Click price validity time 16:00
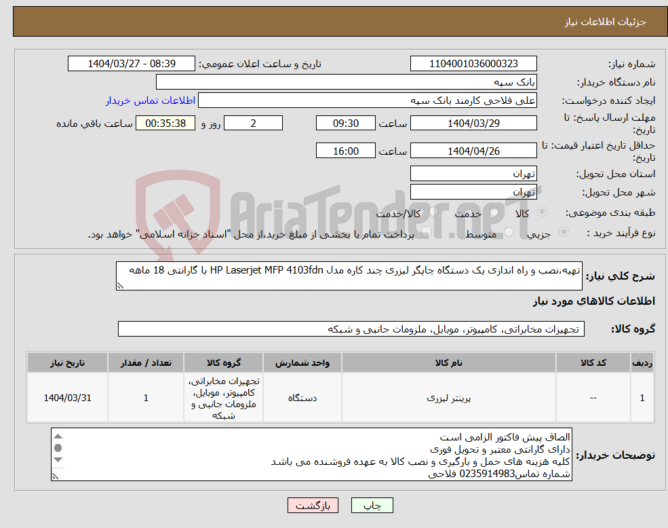 [x=345, y=151]
